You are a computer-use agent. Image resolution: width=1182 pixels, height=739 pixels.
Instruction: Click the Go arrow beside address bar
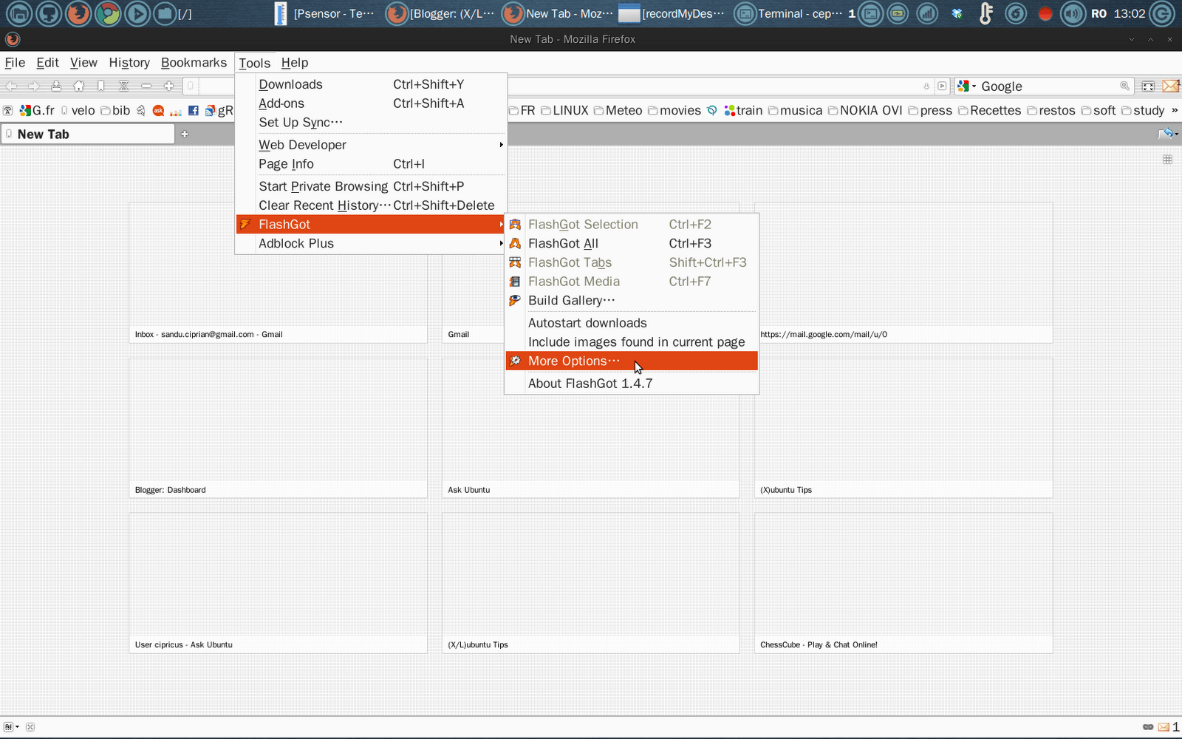(942, 86)
